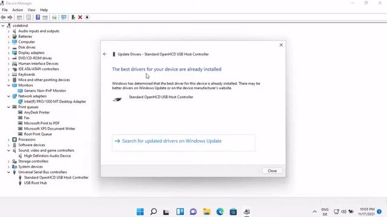This screenshot has width=387, height=217.
Task: Collapse the Print queues category
Action: pyautogui.click(x=8, y=107)
